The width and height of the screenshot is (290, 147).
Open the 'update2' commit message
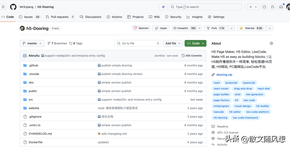[x=103, y=142]
